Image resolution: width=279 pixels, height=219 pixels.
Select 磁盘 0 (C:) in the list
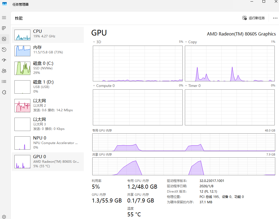click(47, 68)
